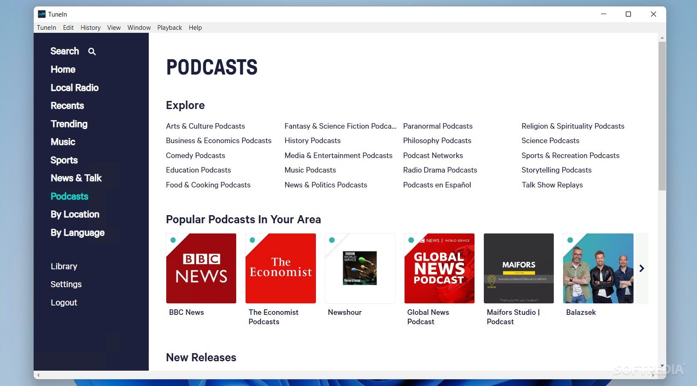Explore Fantasy & Science Fiction Podcasts
This screenshot has width=697, height=386.
click(341, 126)
